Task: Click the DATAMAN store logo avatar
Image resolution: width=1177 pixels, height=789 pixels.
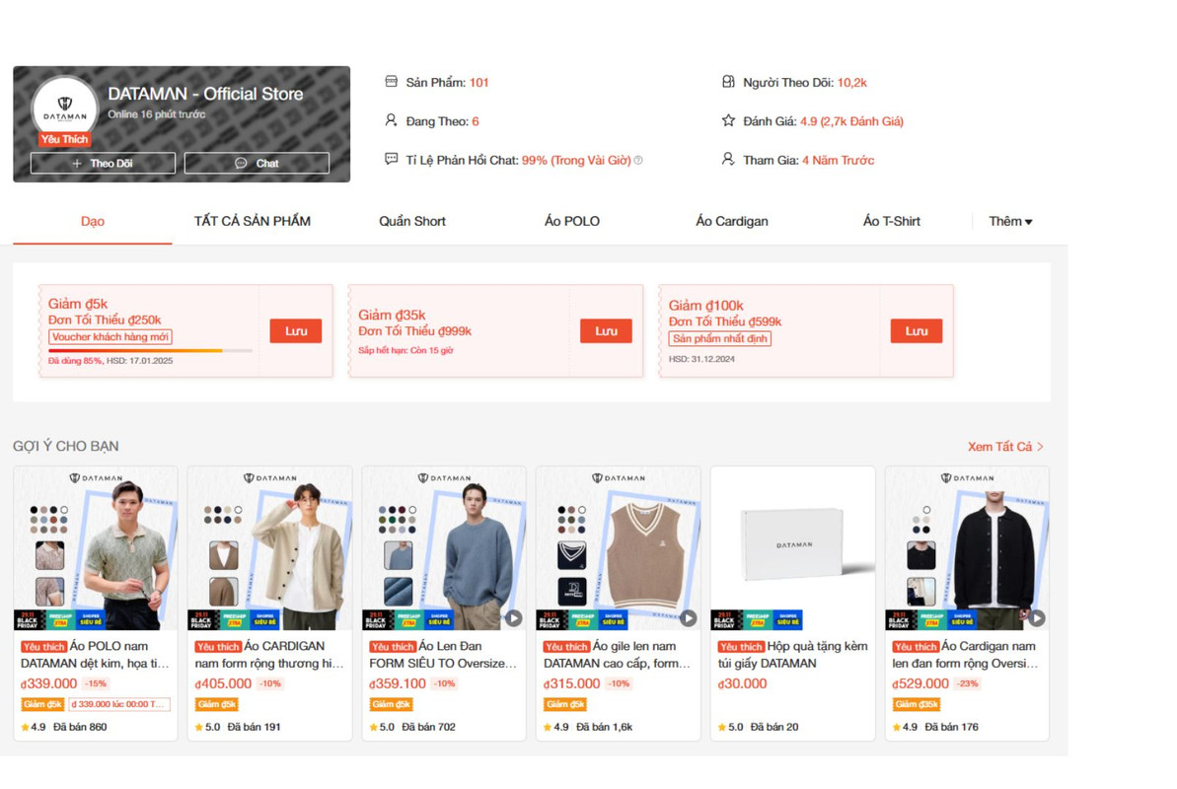Action: [x=64, y=108]
